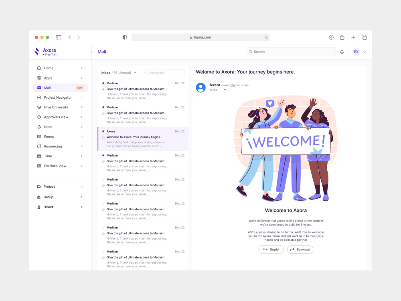Open Portfolio View from sidebar

(x=61, y=166)
